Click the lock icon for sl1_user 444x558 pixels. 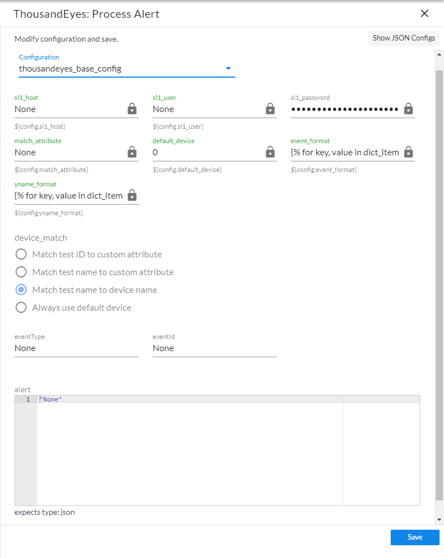[x=270, y=109]
